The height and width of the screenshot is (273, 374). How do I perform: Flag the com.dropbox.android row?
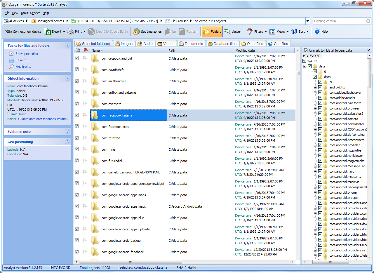(85, 58)
